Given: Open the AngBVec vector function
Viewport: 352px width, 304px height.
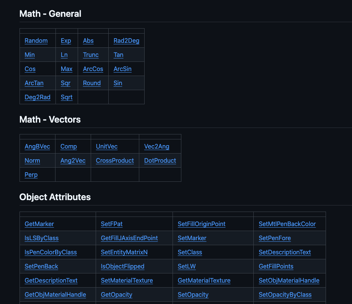Looking at the screenshot, I should [37, 147].
